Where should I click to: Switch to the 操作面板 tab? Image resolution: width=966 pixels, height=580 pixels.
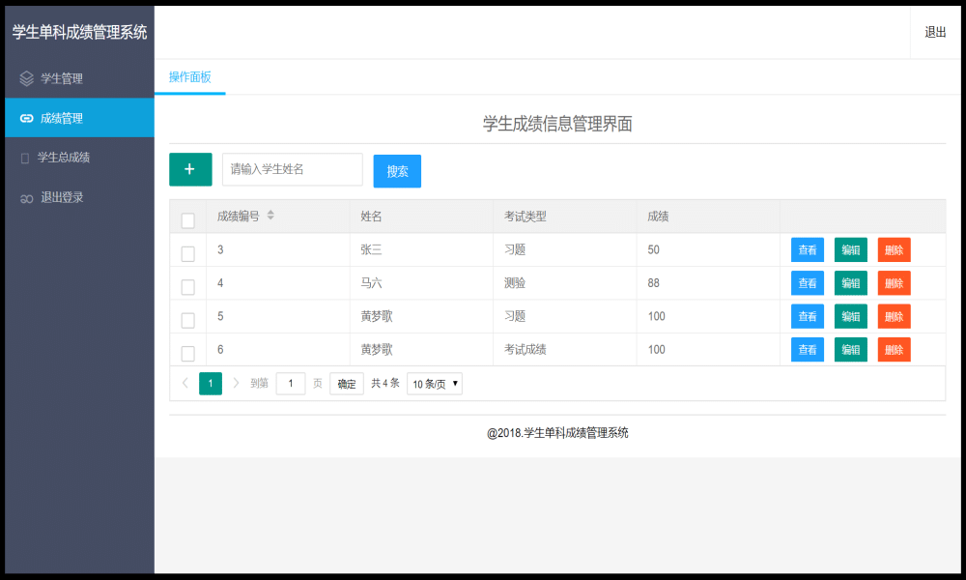point(189,77)
